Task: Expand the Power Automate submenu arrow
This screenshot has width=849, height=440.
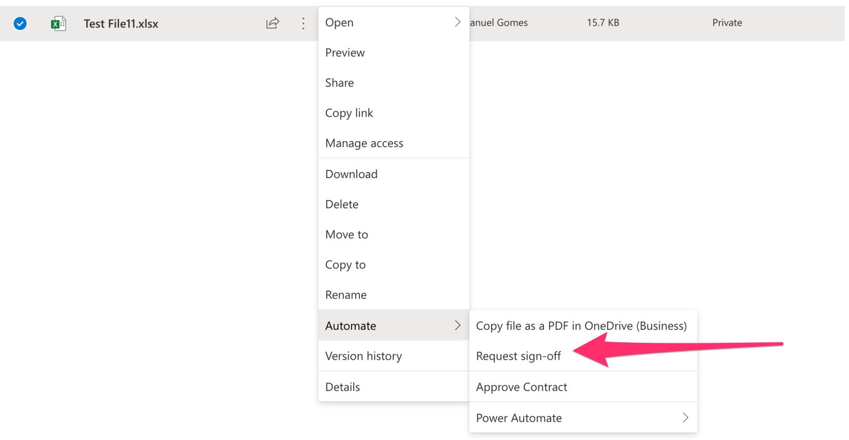Action: (x=685, y=418)
